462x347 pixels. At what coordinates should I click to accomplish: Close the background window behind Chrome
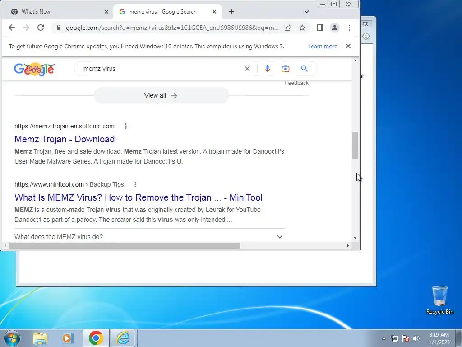(x=365, y=24)
